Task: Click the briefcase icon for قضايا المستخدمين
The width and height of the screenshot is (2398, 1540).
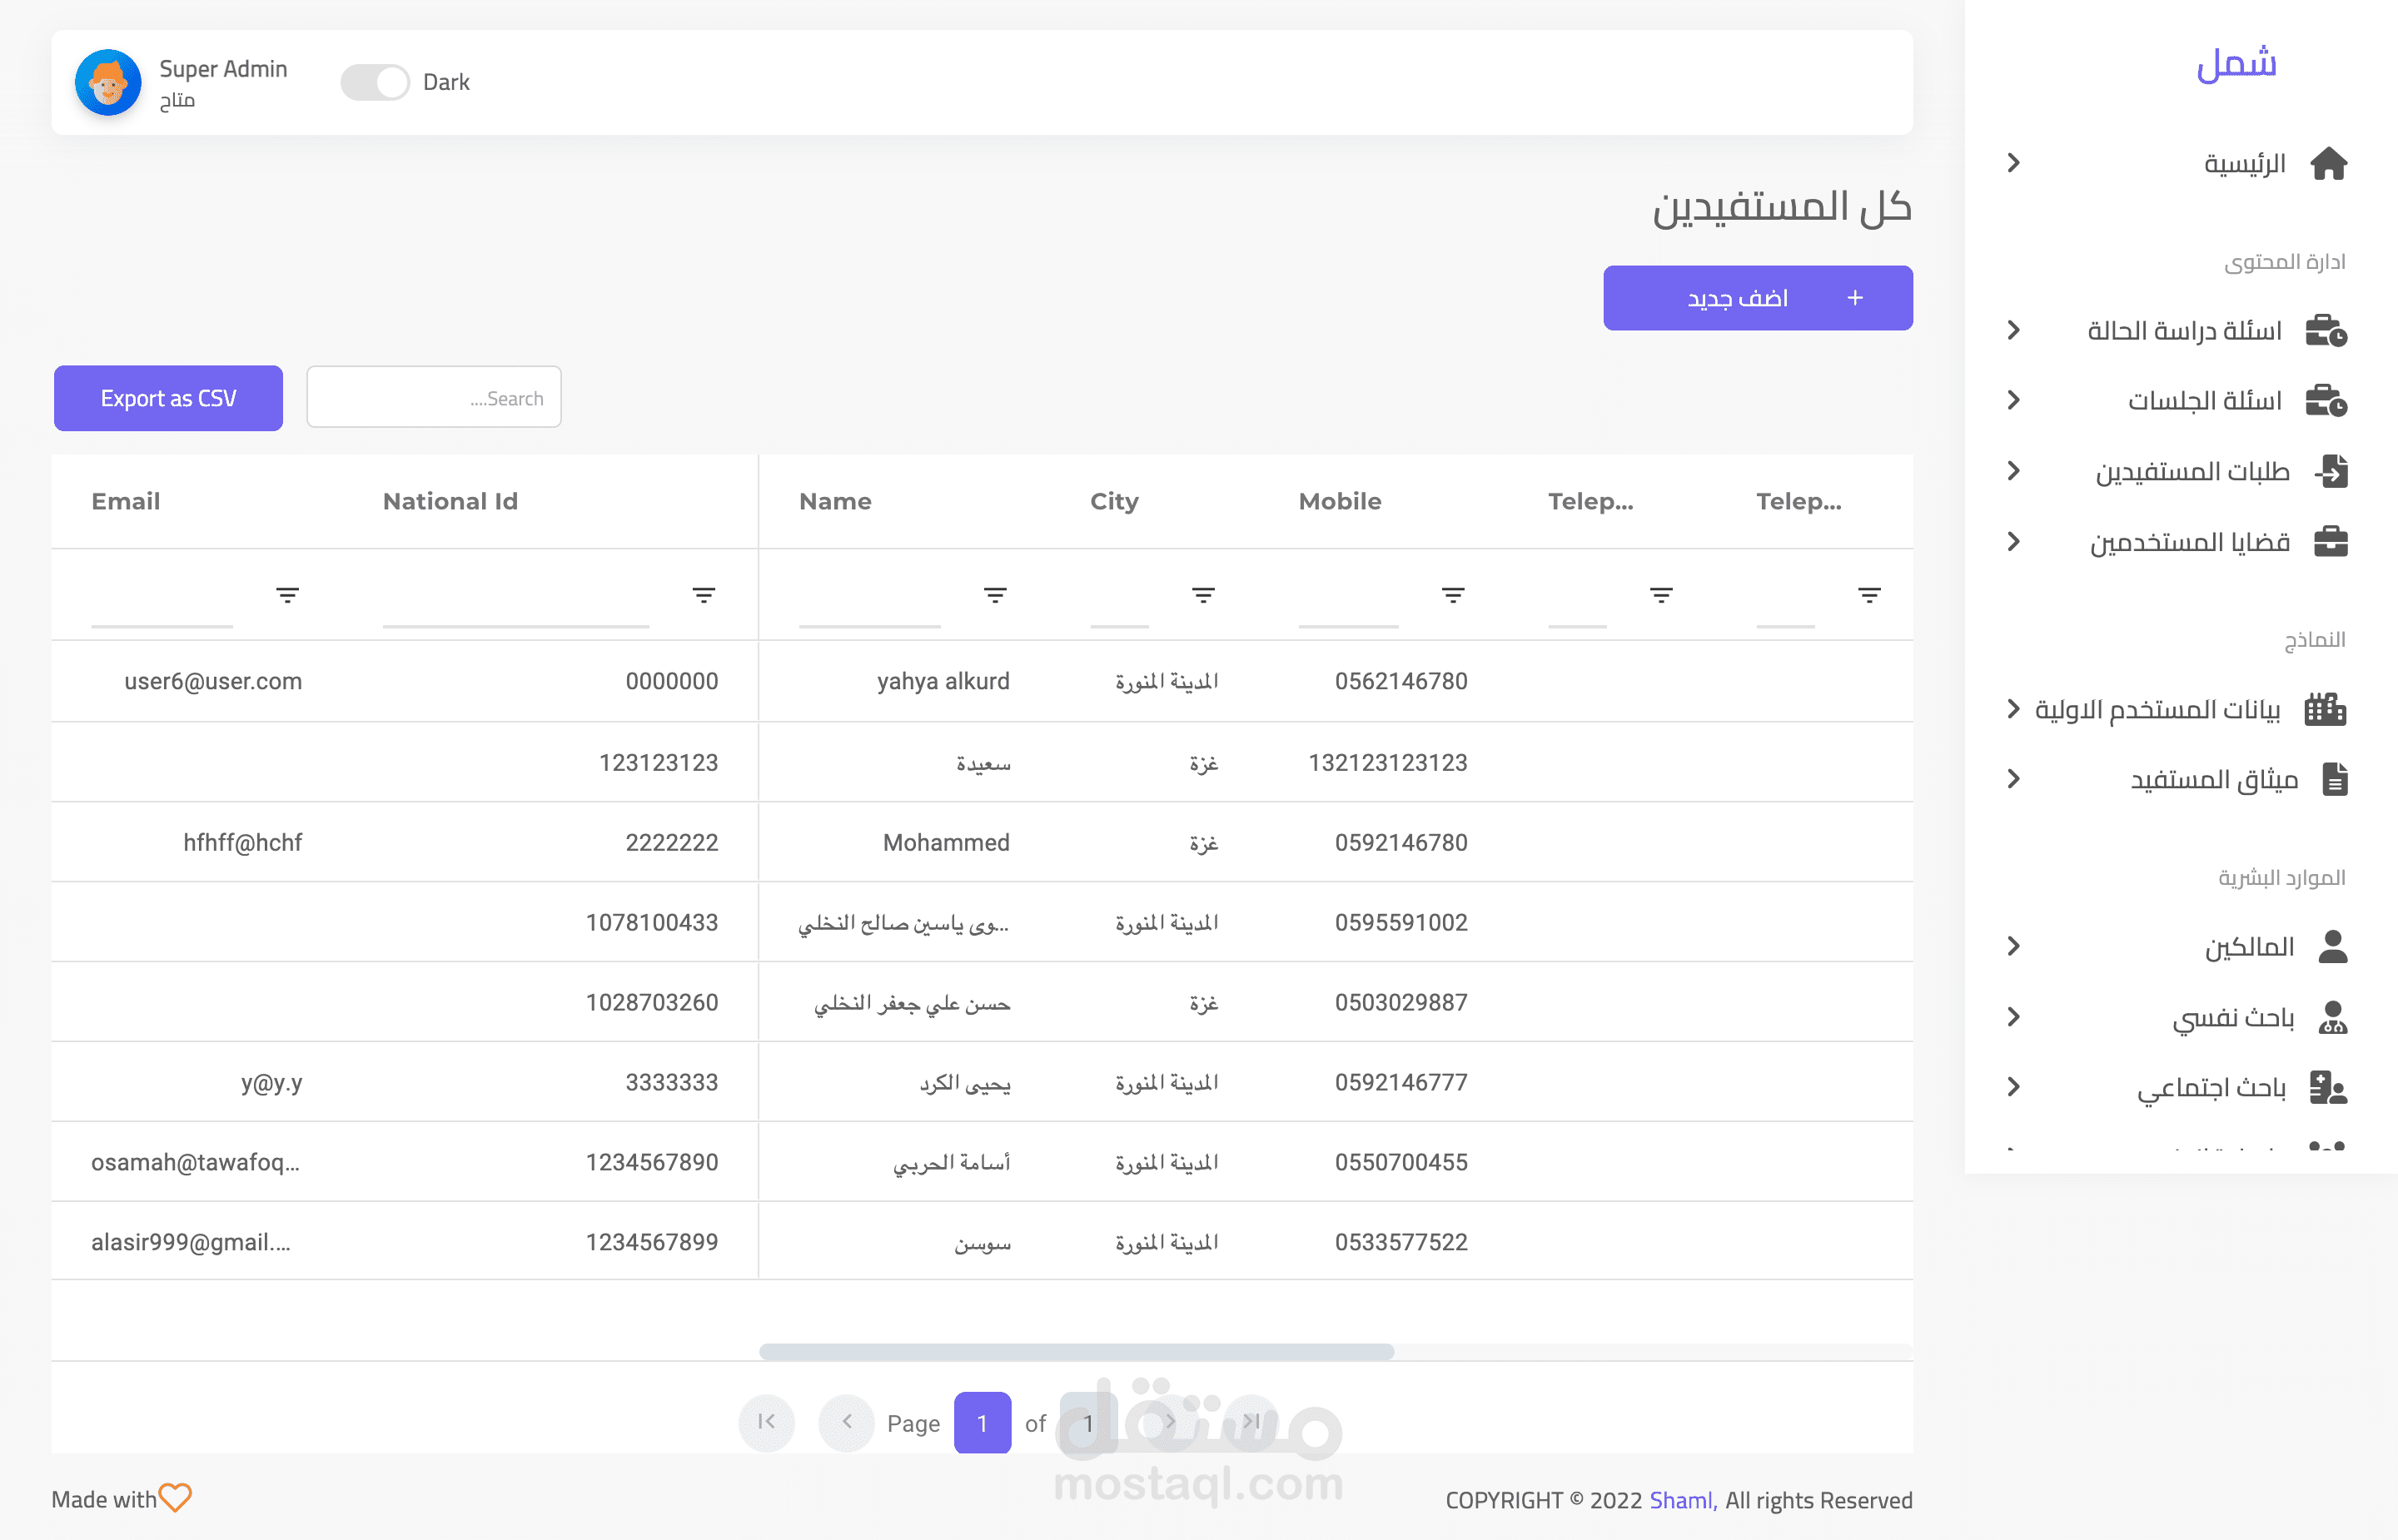Action: tap(2330, 541)
